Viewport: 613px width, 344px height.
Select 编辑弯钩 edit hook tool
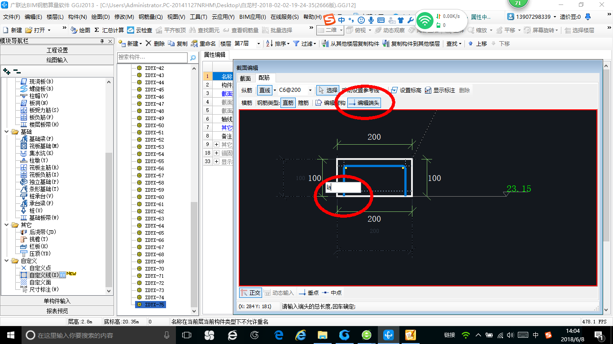330,103
